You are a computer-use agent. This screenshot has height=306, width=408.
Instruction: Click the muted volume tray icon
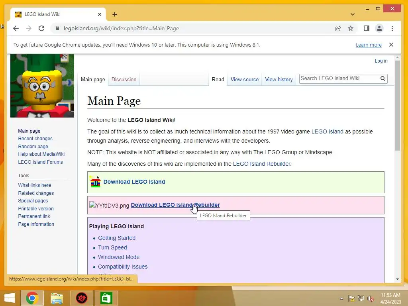(371, 298)
